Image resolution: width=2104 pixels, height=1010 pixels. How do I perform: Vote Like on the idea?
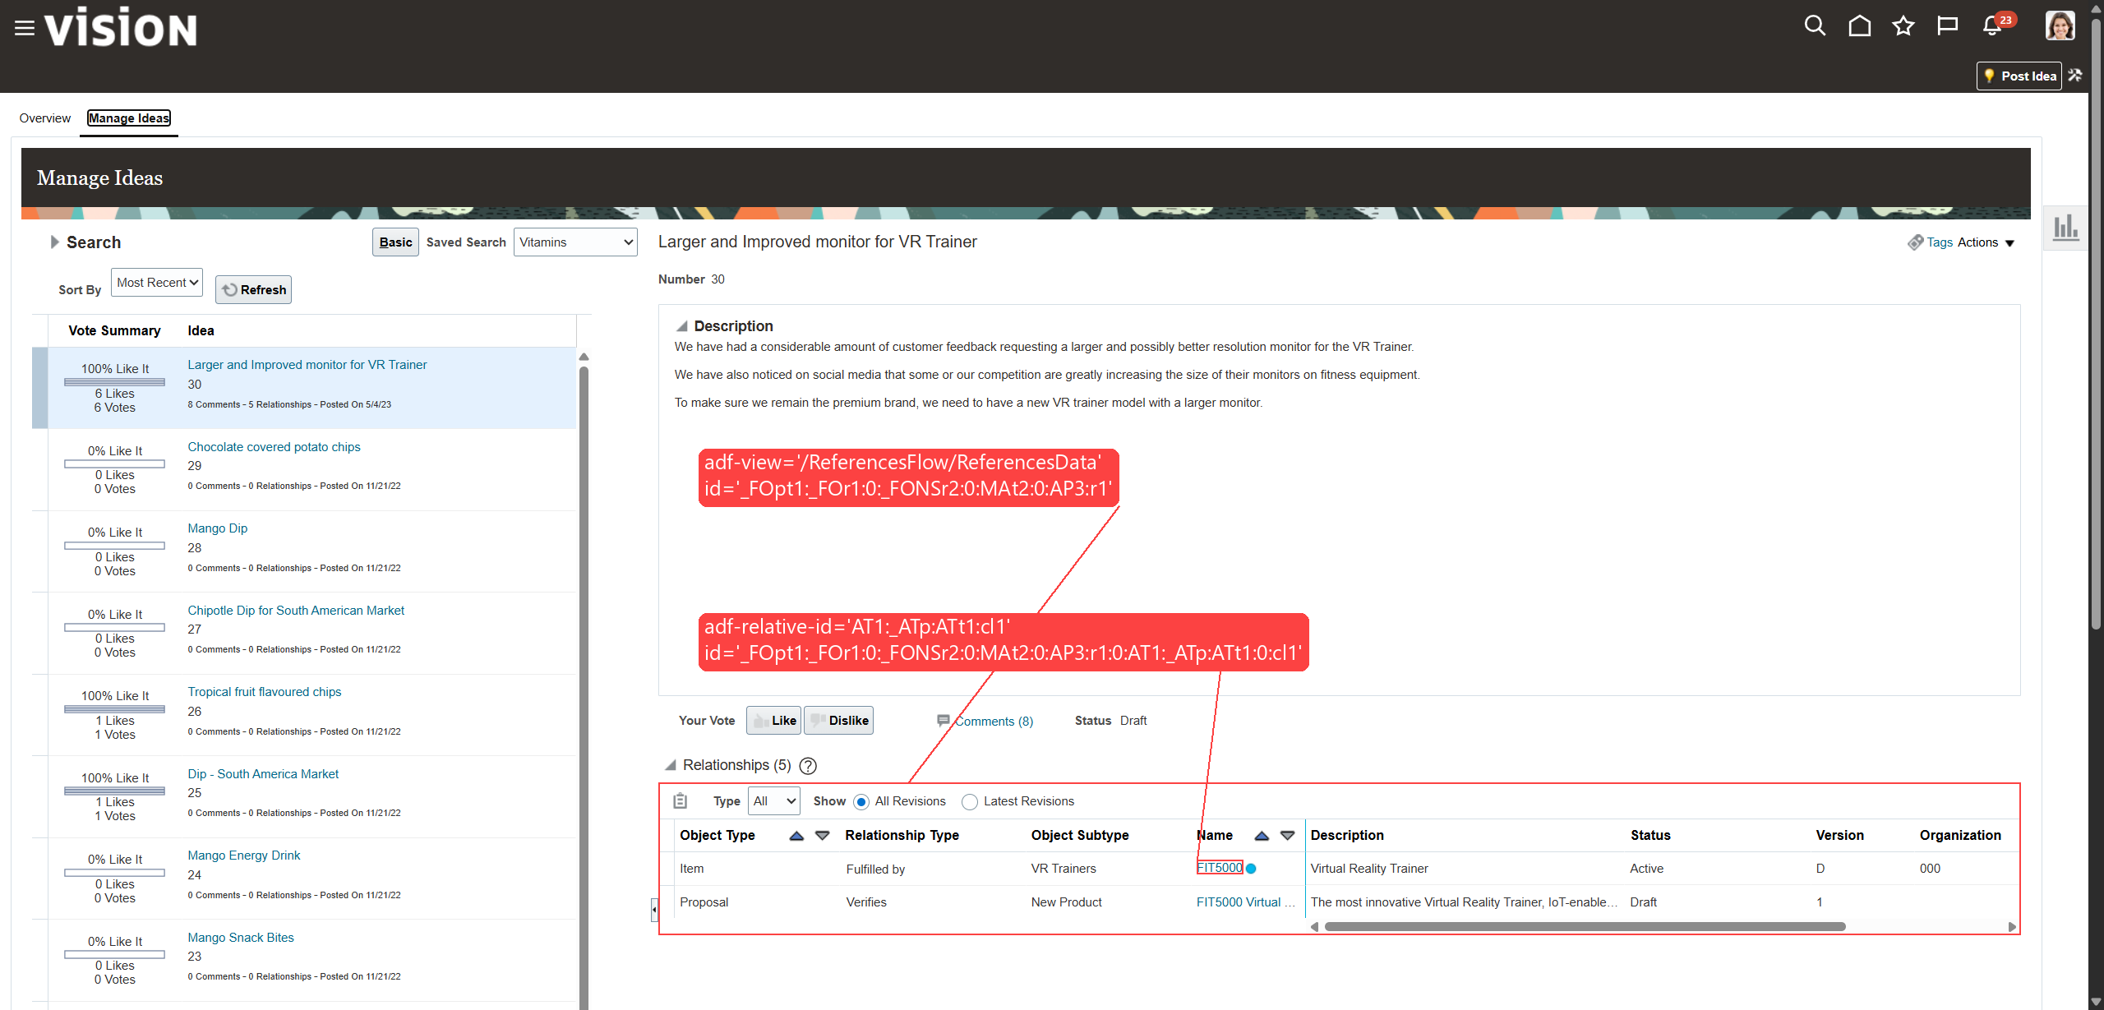click(773, 721)
